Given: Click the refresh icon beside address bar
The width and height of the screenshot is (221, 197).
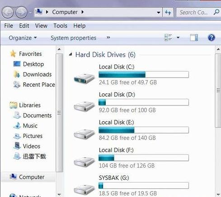Looking at the screenshot, I should (168, 12).
